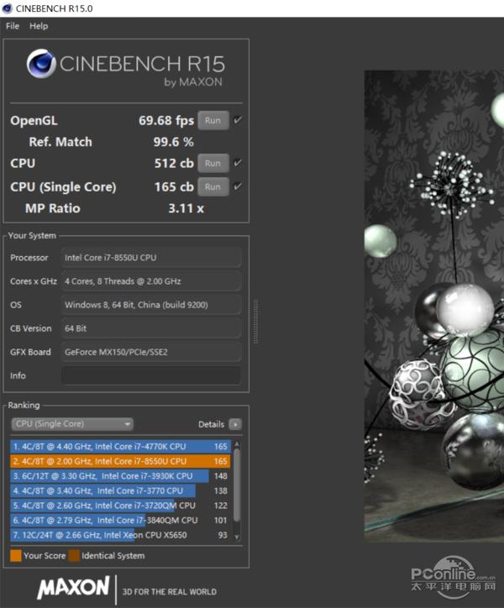Click the Processor field Intel Core i7-8550U
Image resolution: width=504 pixels, height=608 pixels.
coord(151,258)
